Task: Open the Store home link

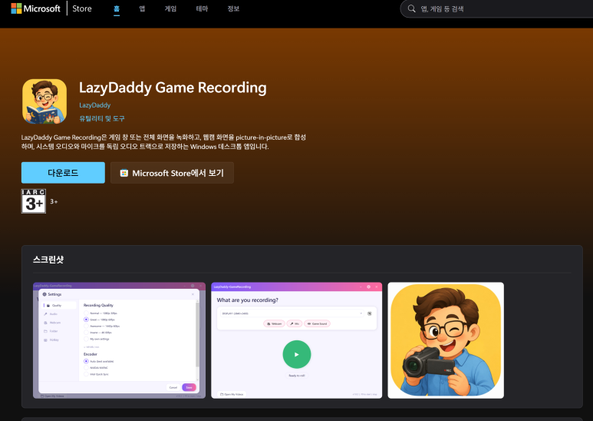Action: click(x=82, y=8)
